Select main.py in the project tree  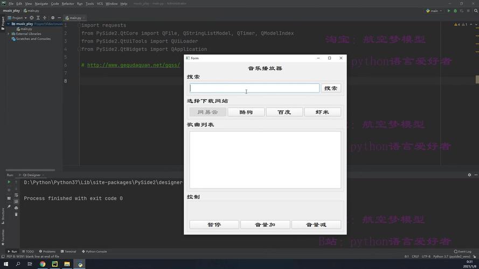[x=24, y=29]
